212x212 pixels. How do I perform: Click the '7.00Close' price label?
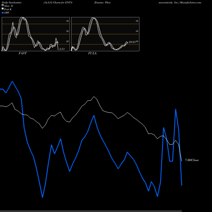pos(192,160)
